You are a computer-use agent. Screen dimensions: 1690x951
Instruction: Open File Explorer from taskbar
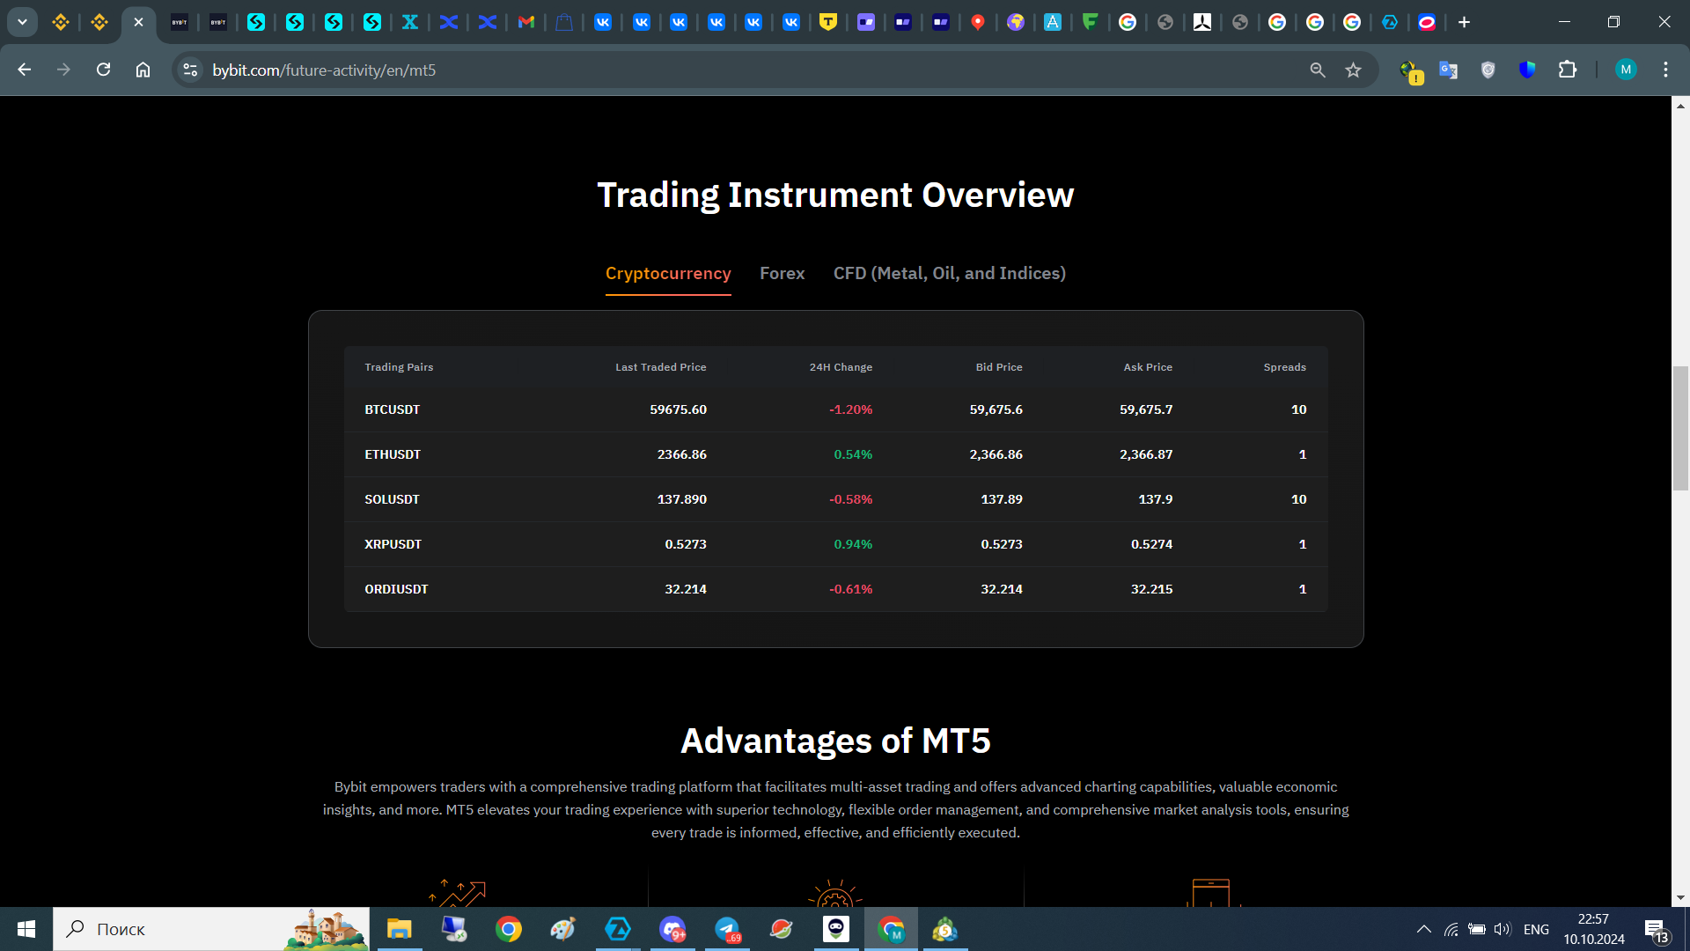click(x=400, y=929)
